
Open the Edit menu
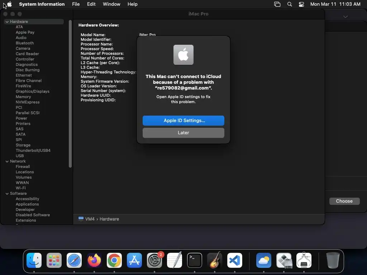click(91, 4)
